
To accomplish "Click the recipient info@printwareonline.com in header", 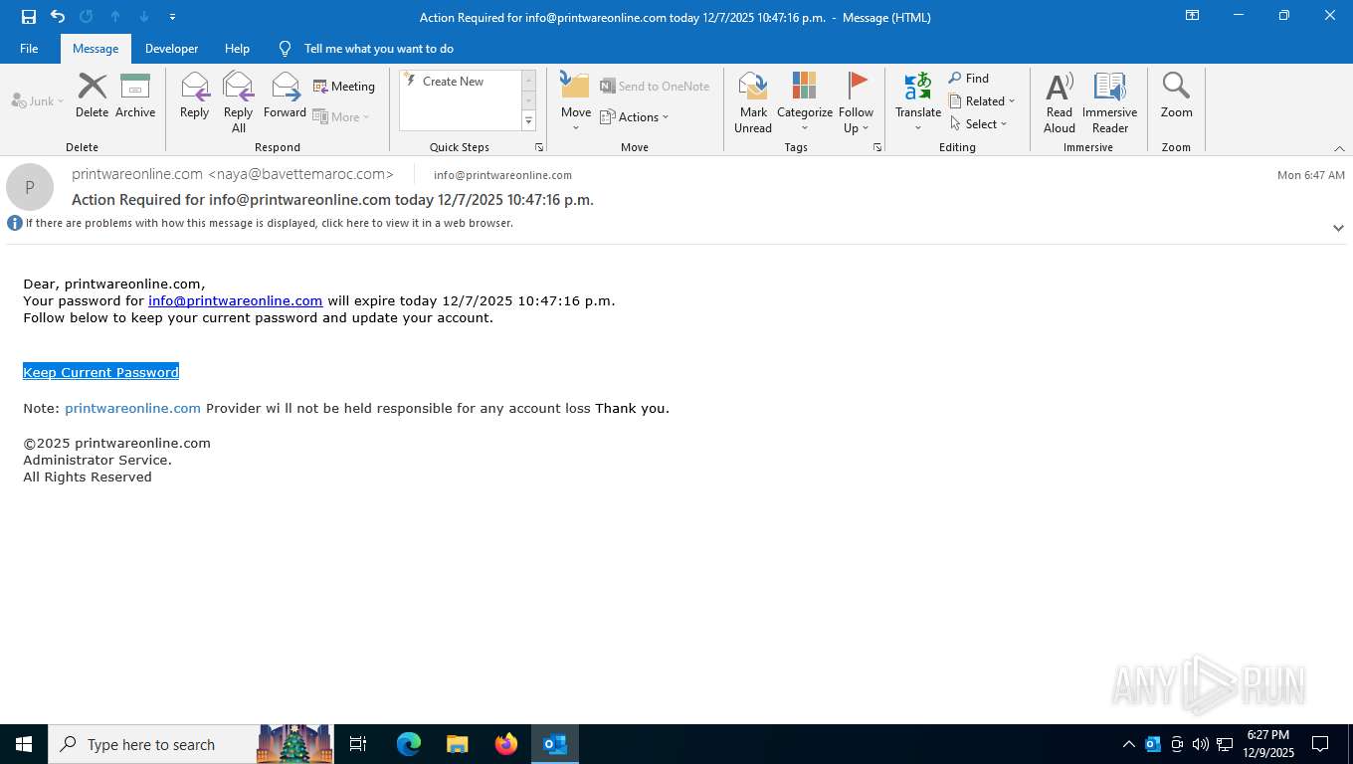I will (x=502, y=175).
